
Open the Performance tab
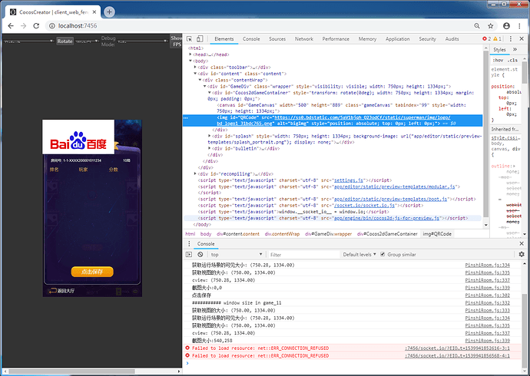(x=336, y=39)
